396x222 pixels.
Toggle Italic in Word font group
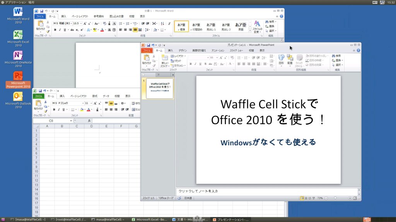click(x=60, y=30)
